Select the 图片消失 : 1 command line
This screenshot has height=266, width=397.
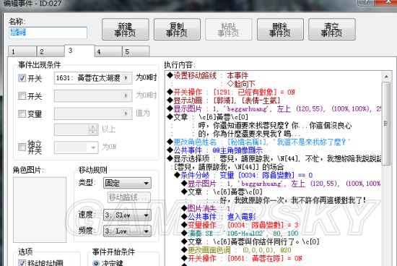tap(206, 209)
